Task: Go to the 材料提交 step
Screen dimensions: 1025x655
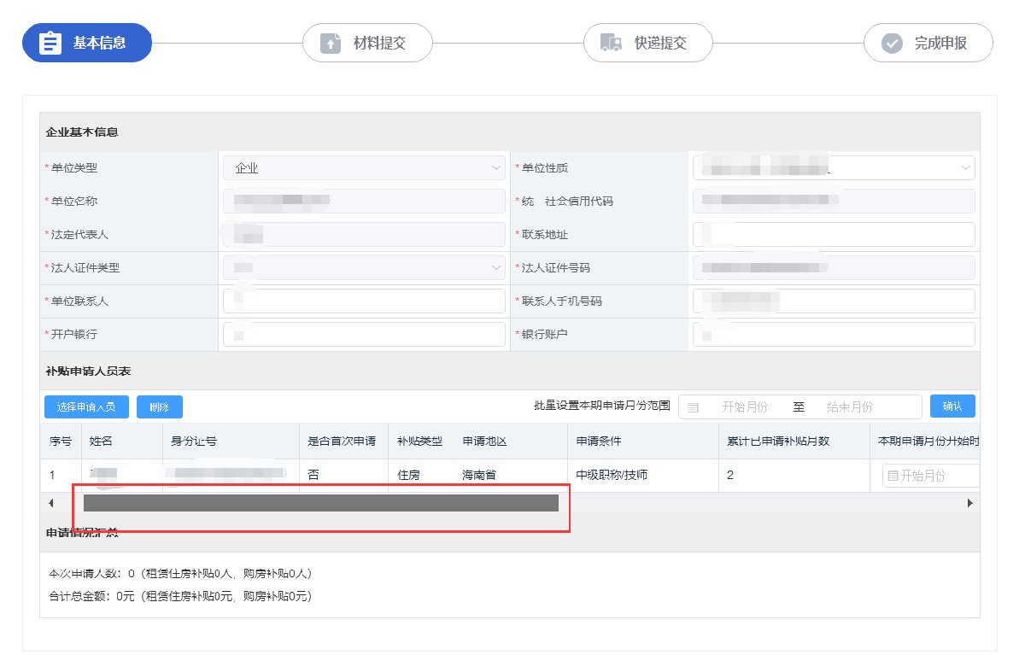Action: pos(368,44)
